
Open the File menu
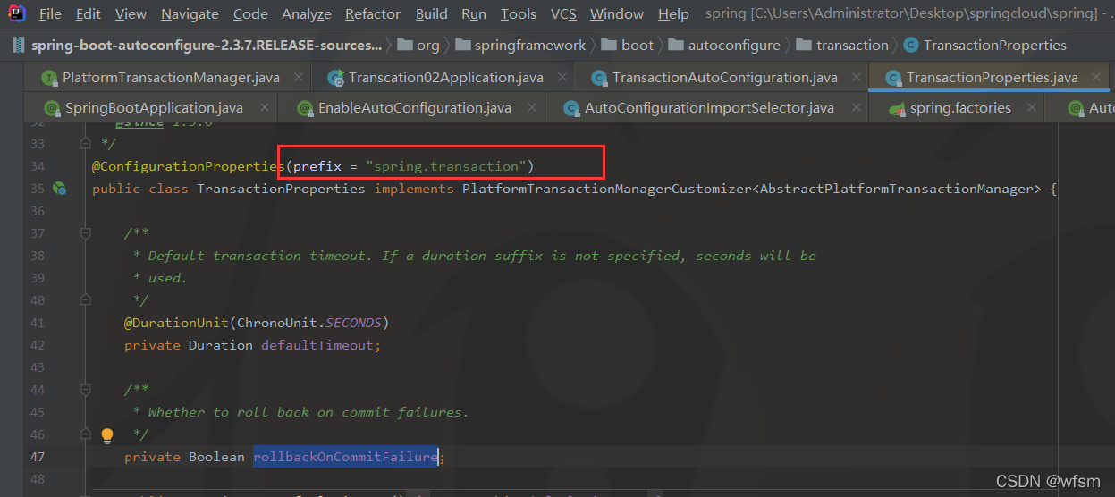coord(50,14)
